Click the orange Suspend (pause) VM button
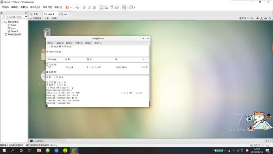The height and width of the screenshot is (154, 273). 67,8
